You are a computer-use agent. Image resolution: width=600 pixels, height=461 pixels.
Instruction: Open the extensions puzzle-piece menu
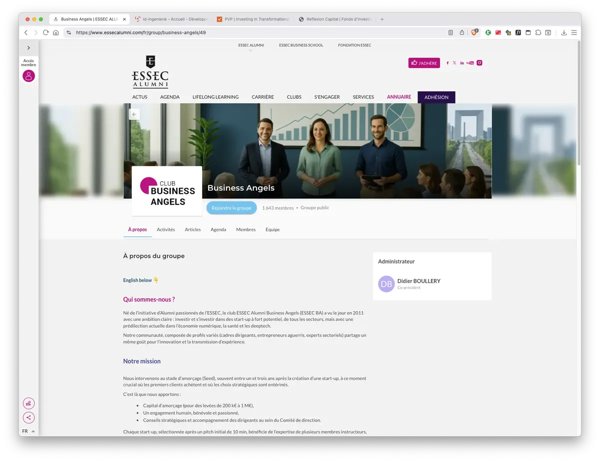tap(538, 32)
